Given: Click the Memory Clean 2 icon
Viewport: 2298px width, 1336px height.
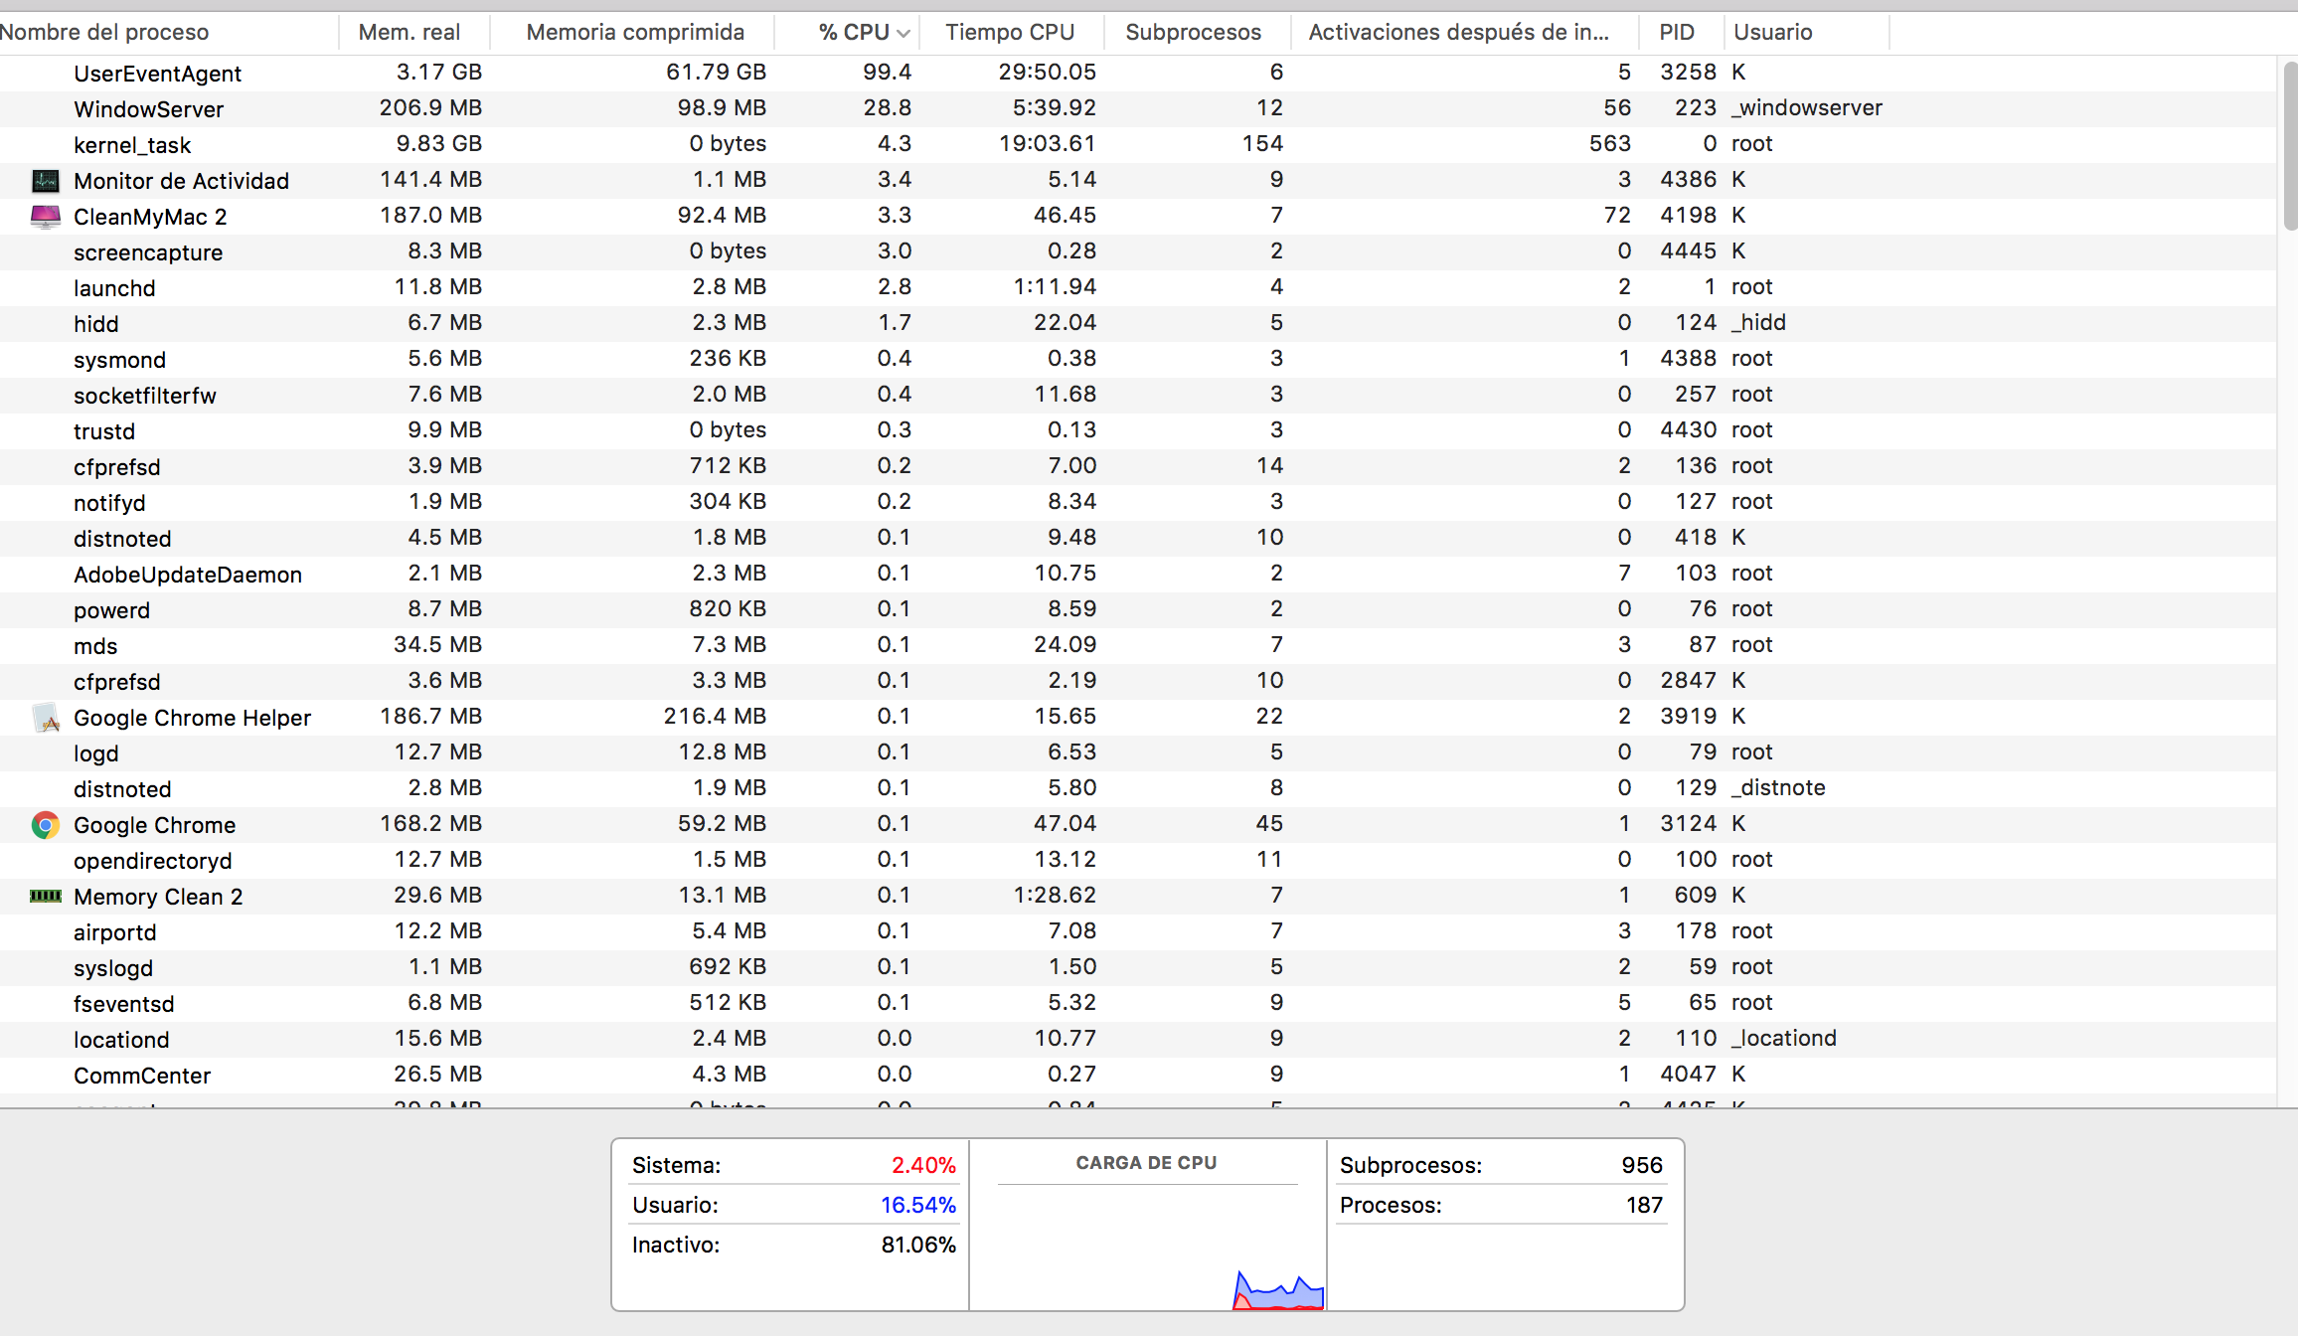Looking at the screenshot, I should click(x=46, y=897).
